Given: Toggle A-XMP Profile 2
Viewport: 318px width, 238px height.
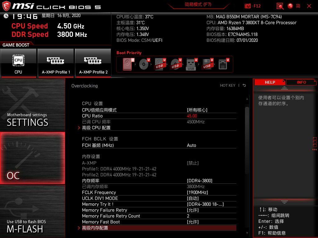Looking at the screenshot, I should click(x=93, y=63).
